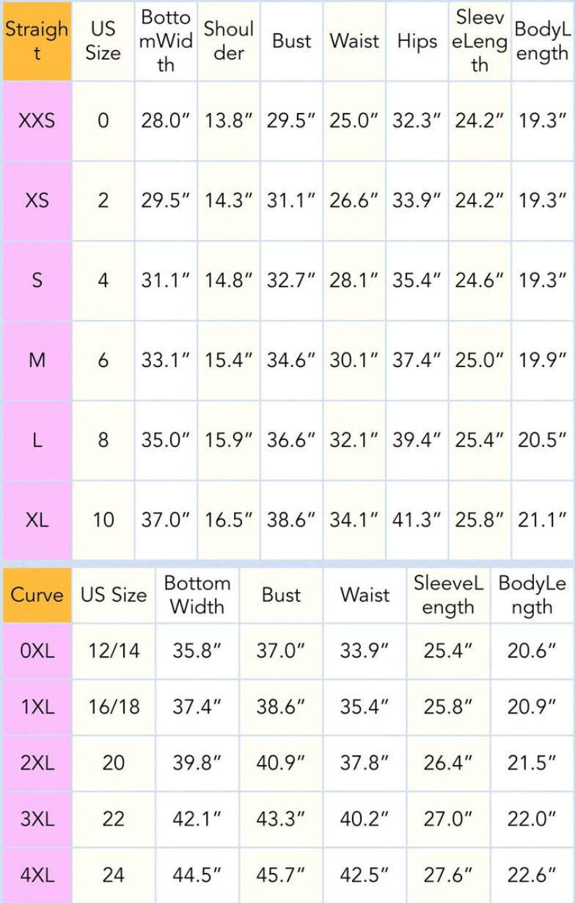This screenshot has width=575, height=903.
Task: Click the Curve table Bust header
Action: click(x=281, y=595)
